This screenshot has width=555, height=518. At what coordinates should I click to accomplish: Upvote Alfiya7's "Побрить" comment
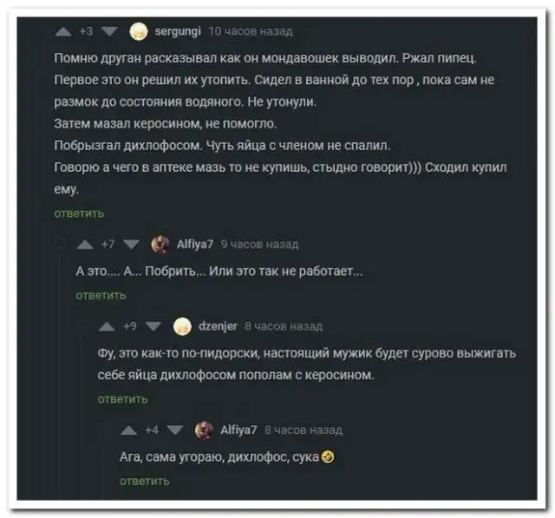pyautogui.click(x=85, y=245)
